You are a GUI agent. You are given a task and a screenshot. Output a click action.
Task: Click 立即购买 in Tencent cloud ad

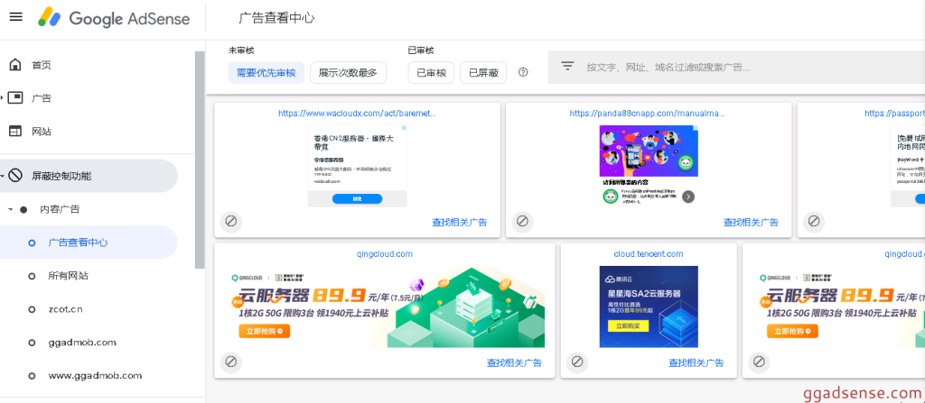coord(628,325)
